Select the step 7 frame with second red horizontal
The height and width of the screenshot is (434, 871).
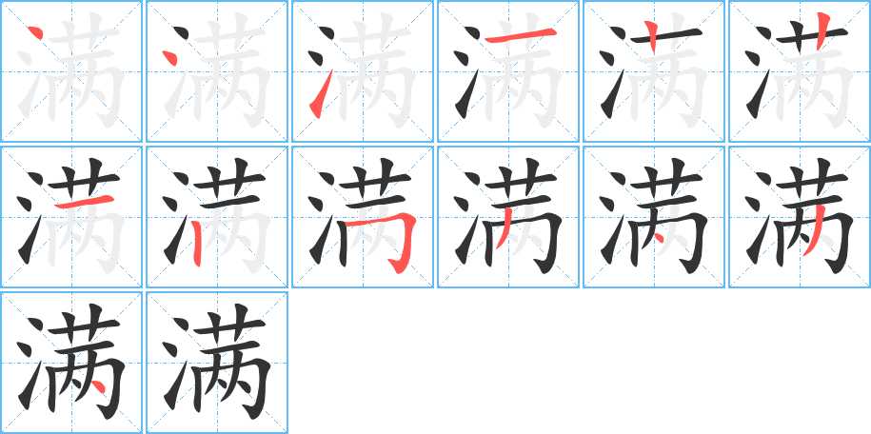[x=71, y=217]
